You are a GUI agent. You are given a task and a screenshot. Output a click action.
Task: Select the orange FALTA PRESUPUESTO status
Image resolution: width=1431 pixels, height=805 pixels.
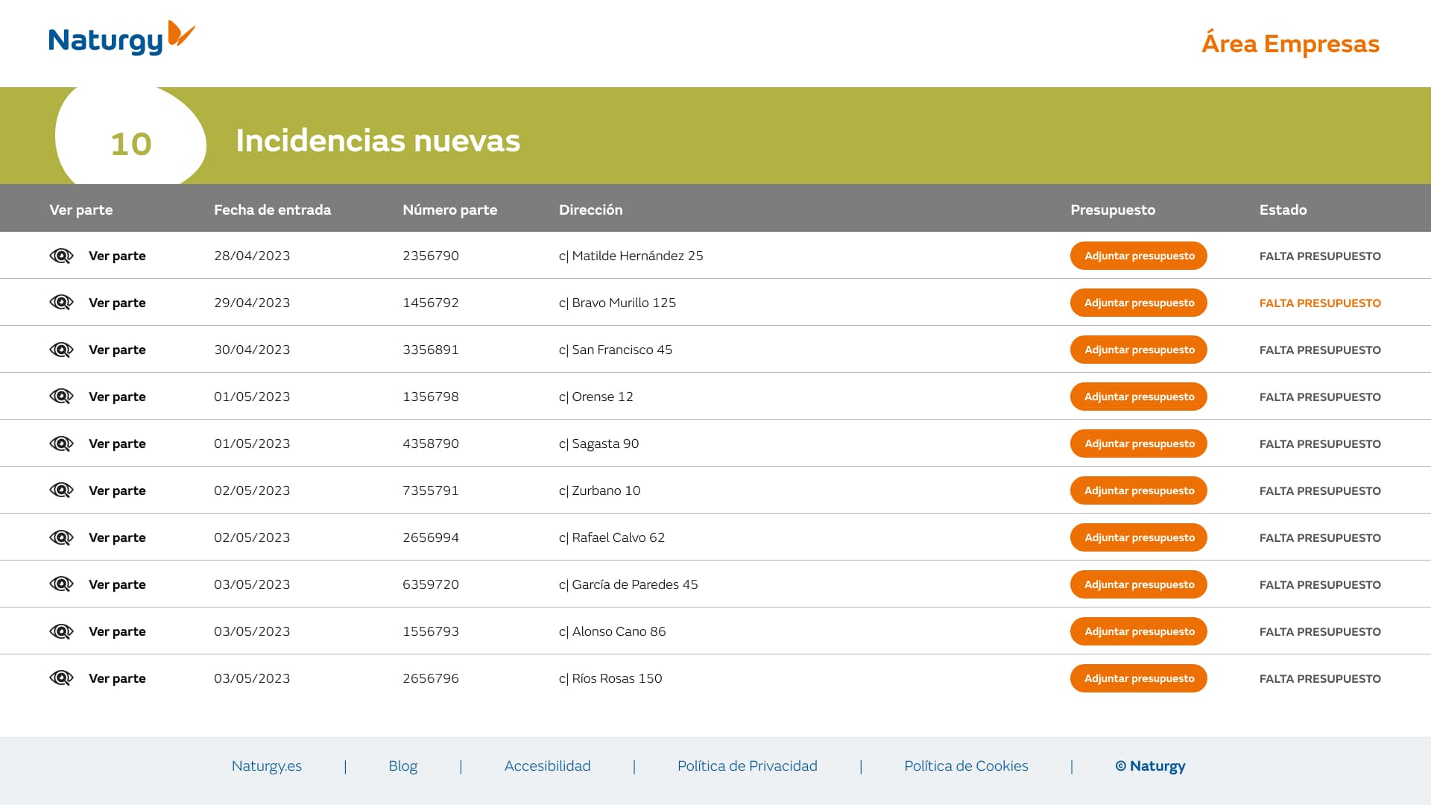pyautogui.click(x=1320, y=303)
